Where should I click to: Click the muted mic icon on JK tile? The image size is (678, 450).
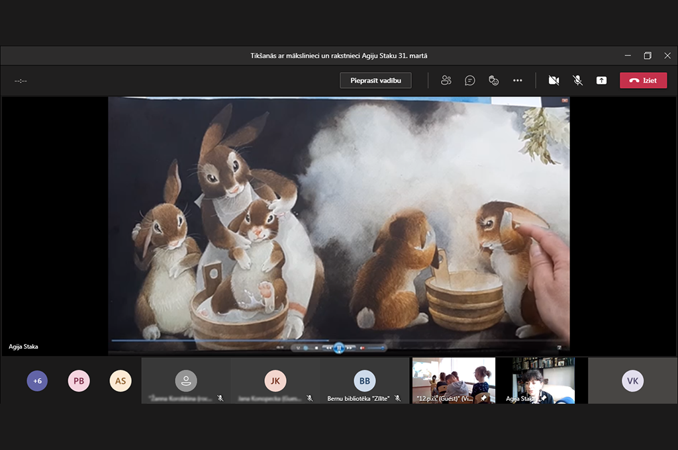309,398
